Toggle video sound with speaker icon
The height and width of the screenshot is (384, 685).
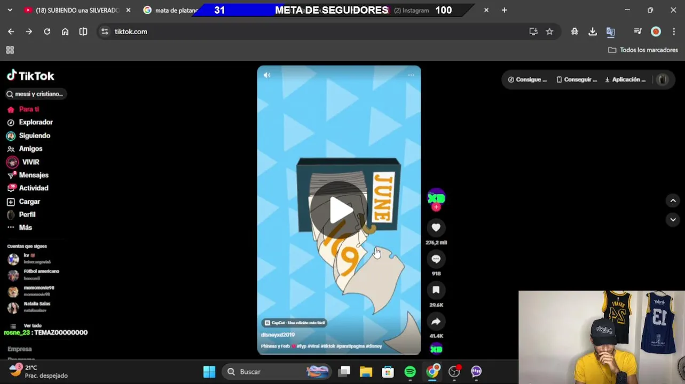click(x=267, y=75)
